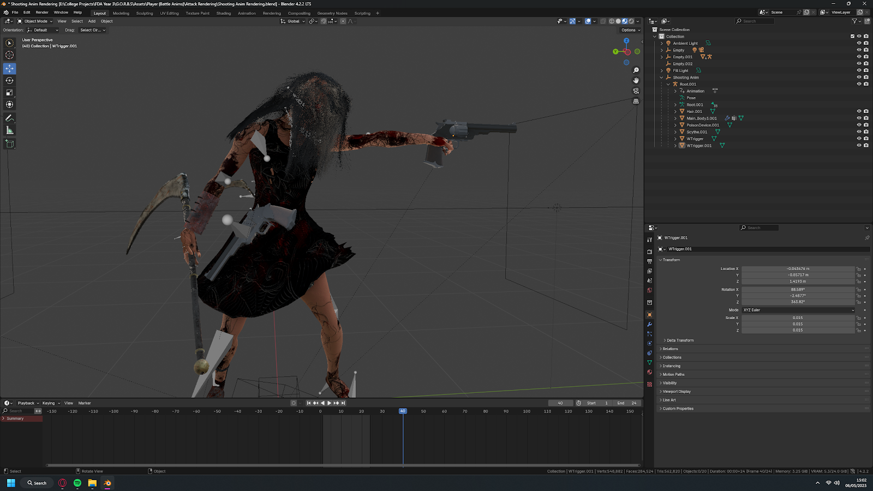
Task: Switch to the Shading workspace tab
Action: coord(224,13)
